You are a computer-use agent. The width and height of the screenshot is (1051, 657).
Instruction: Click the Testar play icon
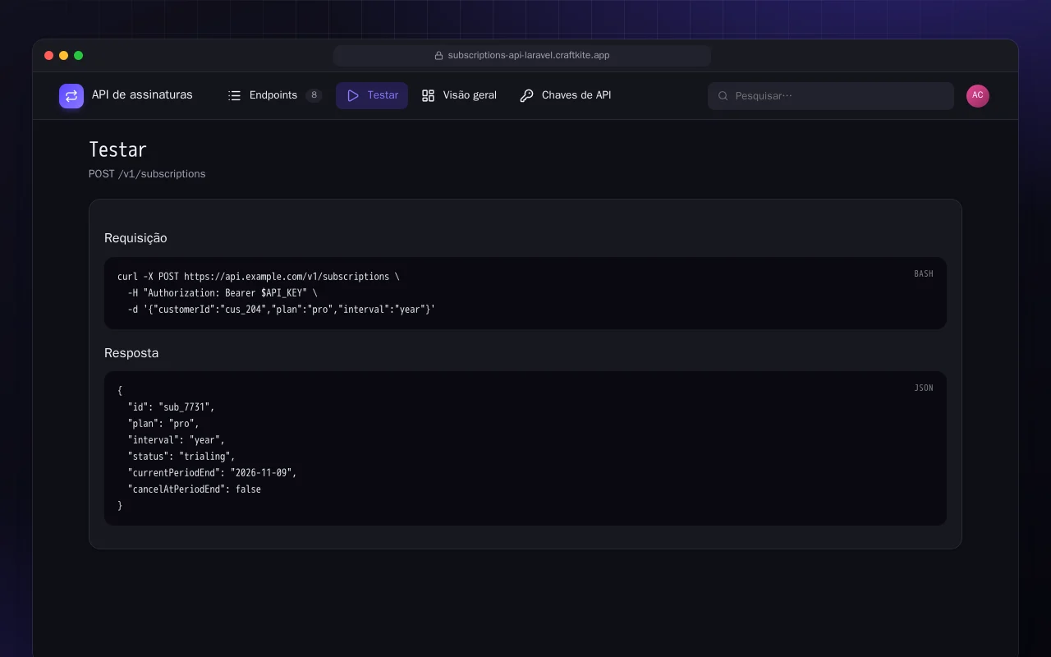point(353,95)
